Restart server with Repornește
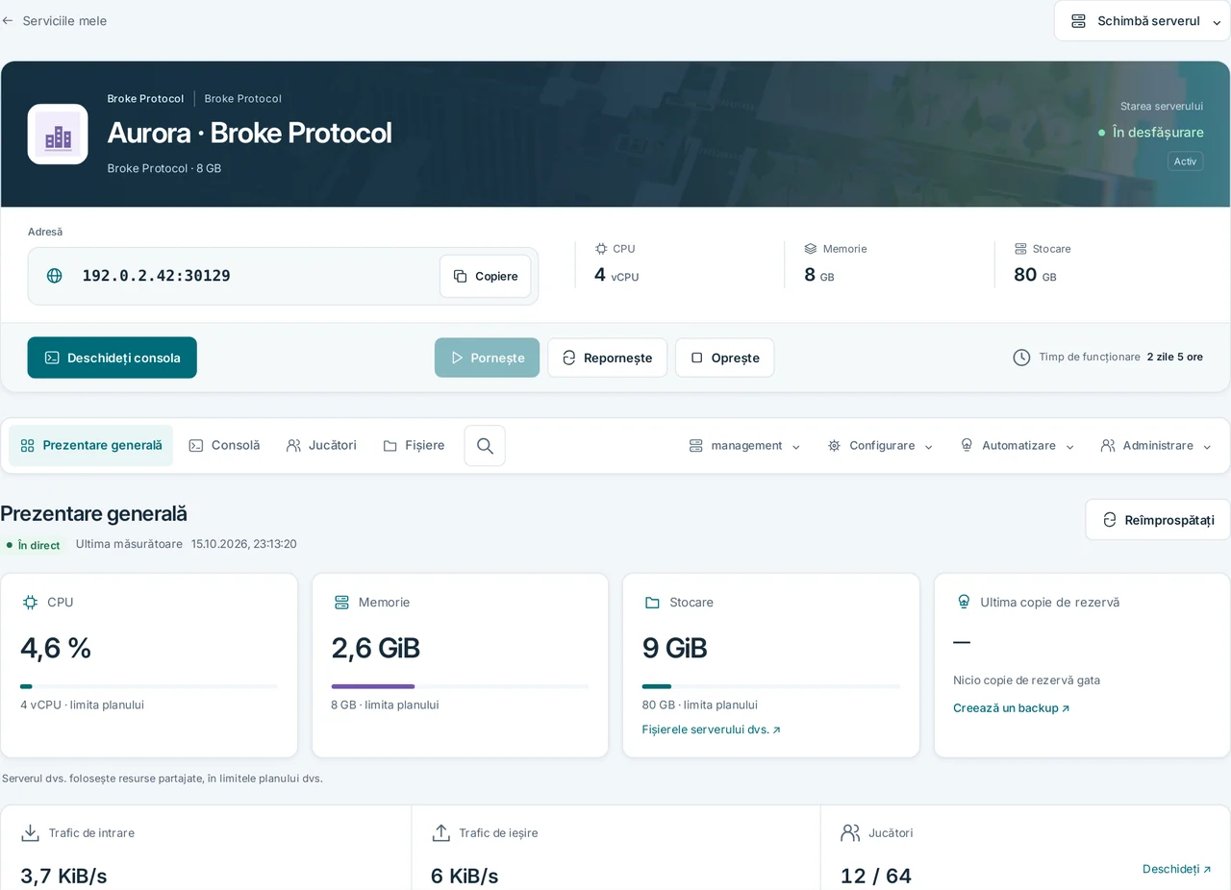 click(x=607, y=358)
